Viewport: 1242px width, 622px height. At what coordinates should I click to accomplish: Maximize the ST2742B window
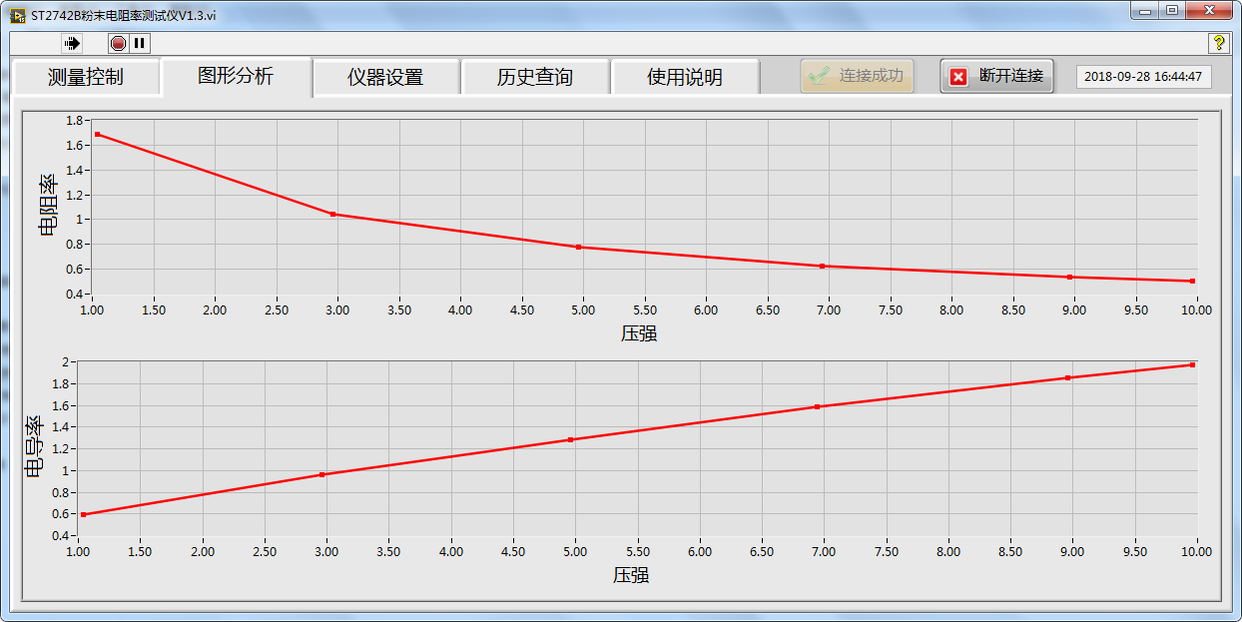point(1172,10)
